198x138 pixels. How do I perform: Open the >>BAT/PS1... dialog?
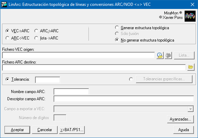click(72, 130)
